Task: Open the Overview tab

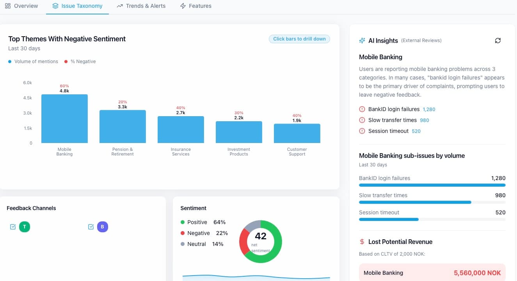Action: tap(21, 5)
